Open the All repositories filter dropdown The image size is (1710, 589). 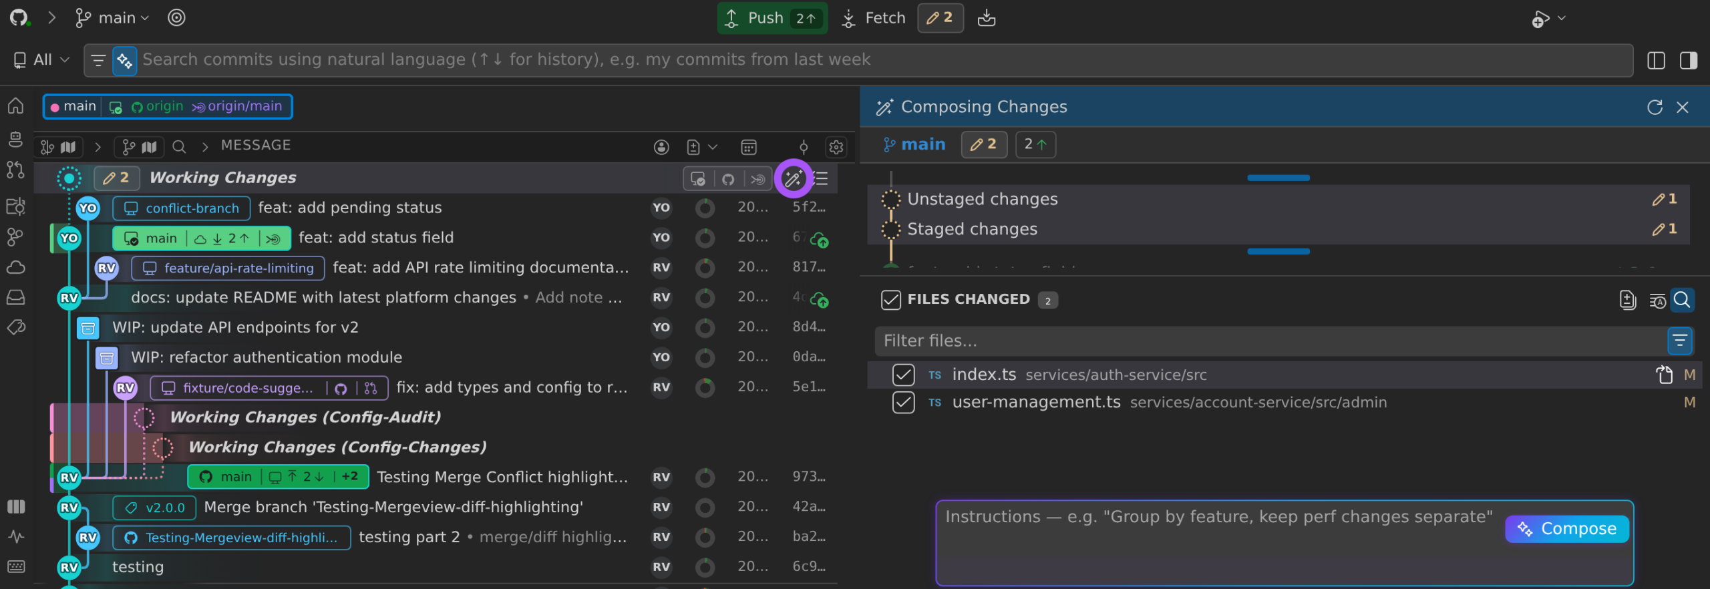coord(41,60)
